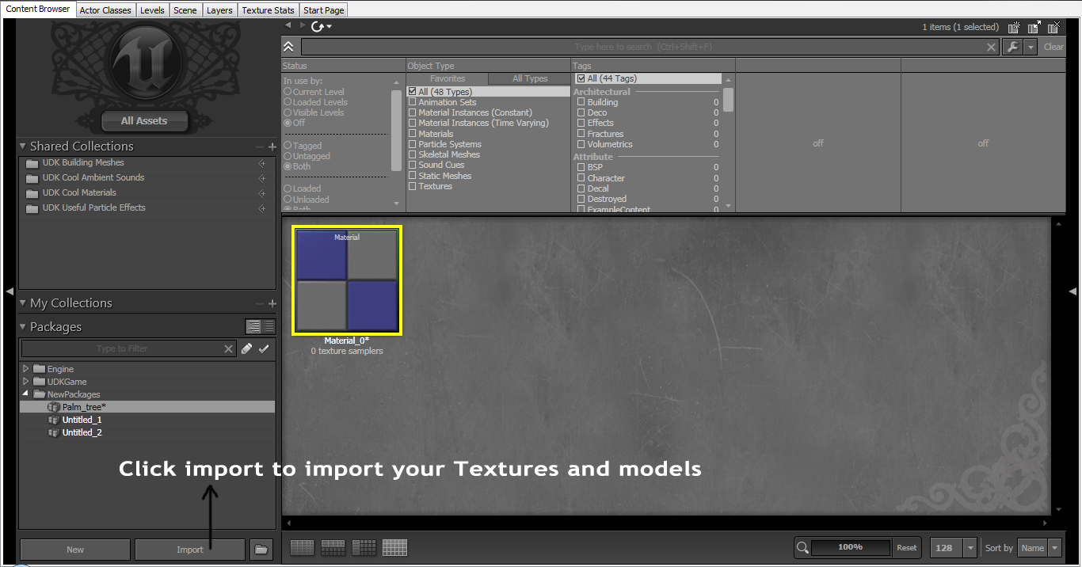
Task: Click the checkmark icon in Packages
Action: tap(265, 348)
